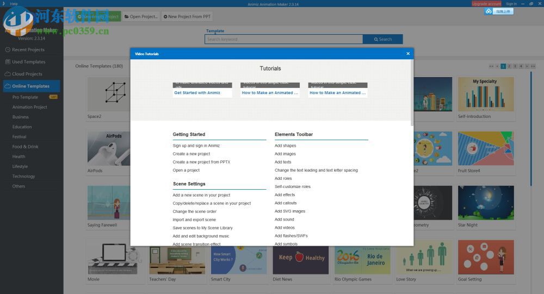Click 'Add videos' tutorial link
Image resolution: width=544 pixels, height=294 pixels.
click(x=285, y=228)
